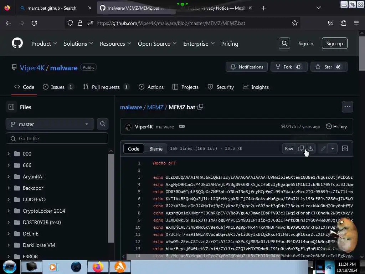Open a new browser tab
The height and width of the screenshot is (274, 365).
(x=263, y=8)
